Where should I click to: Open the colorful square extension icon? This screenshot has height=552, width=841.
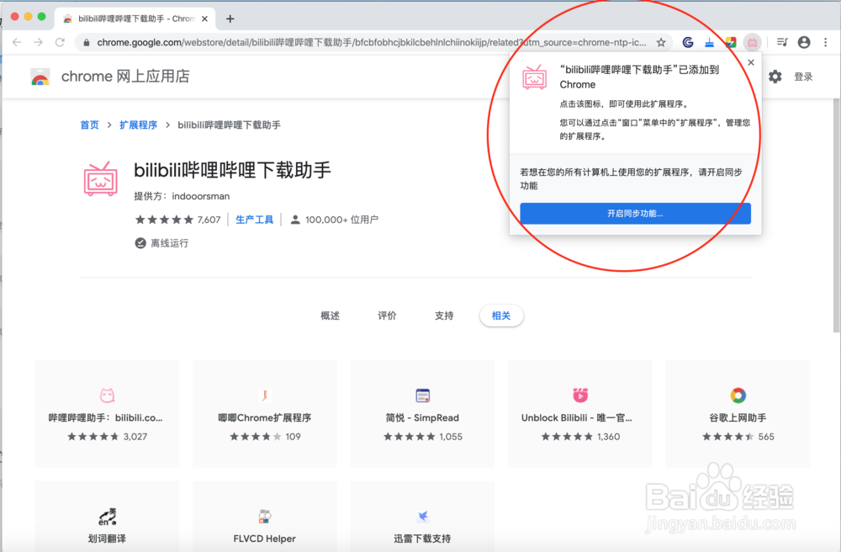731,42
